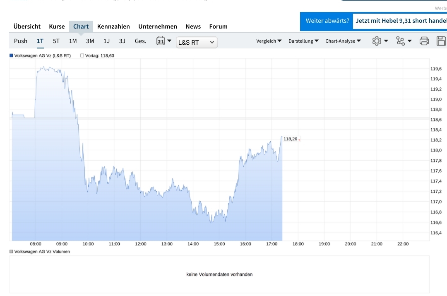Viewport: 447px width, 296px height.
Task: Go to the News tab
Action: [x=193, y=26]
